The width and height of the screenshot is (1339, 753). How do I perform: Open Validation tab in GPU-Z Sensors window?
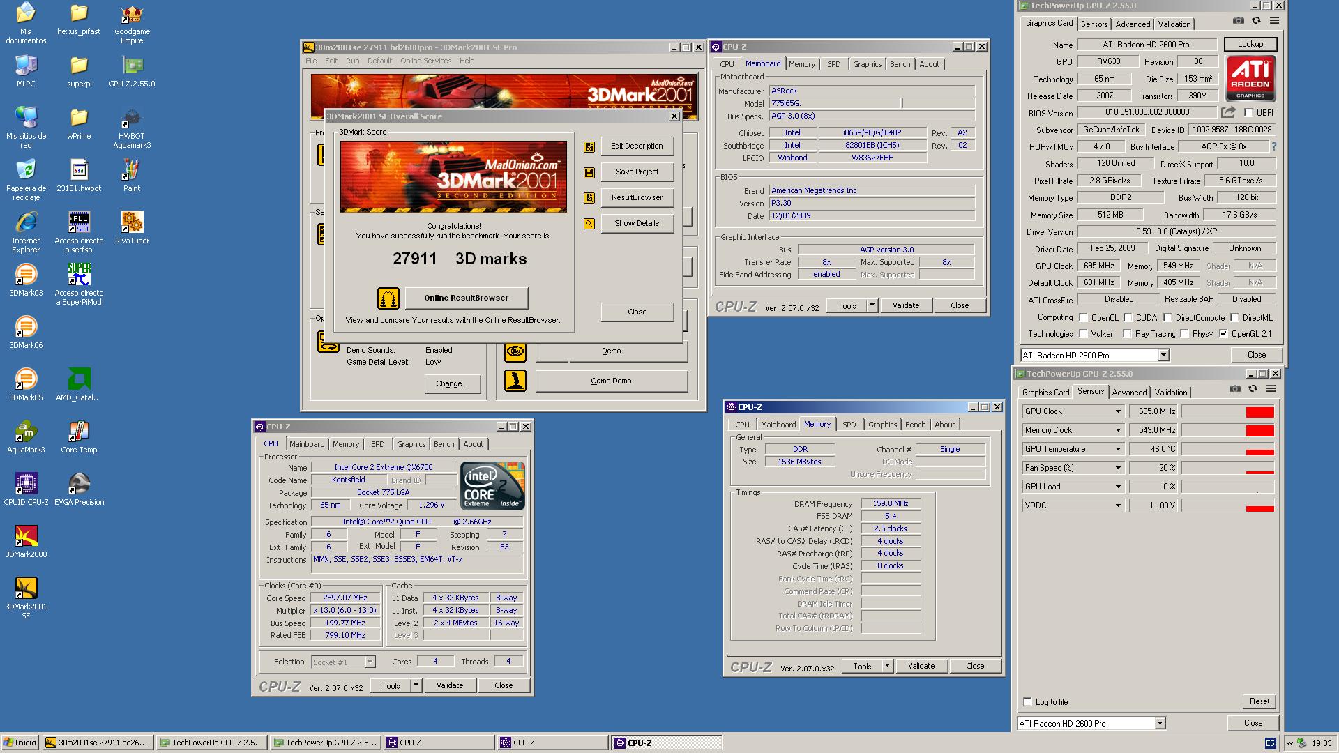[1171, 393]
